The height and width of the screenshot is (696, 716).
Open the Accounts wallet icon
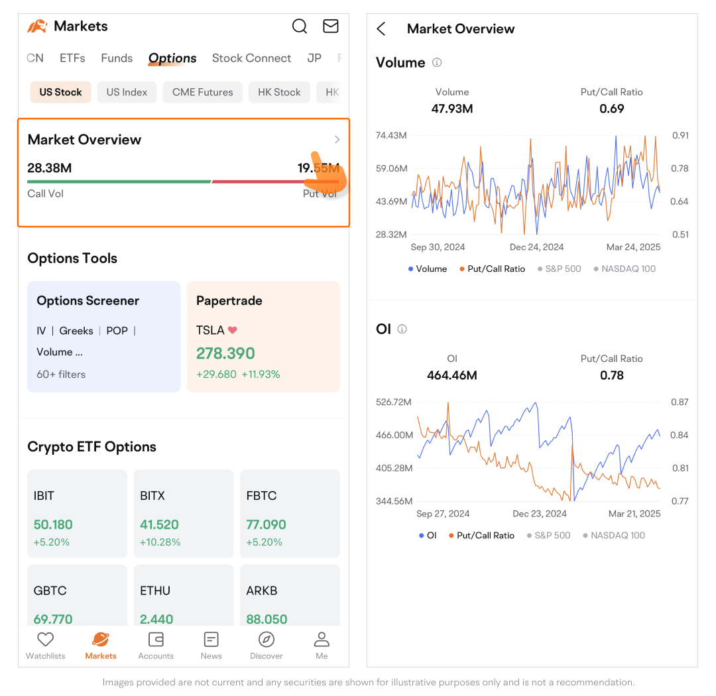click(156, 640)
